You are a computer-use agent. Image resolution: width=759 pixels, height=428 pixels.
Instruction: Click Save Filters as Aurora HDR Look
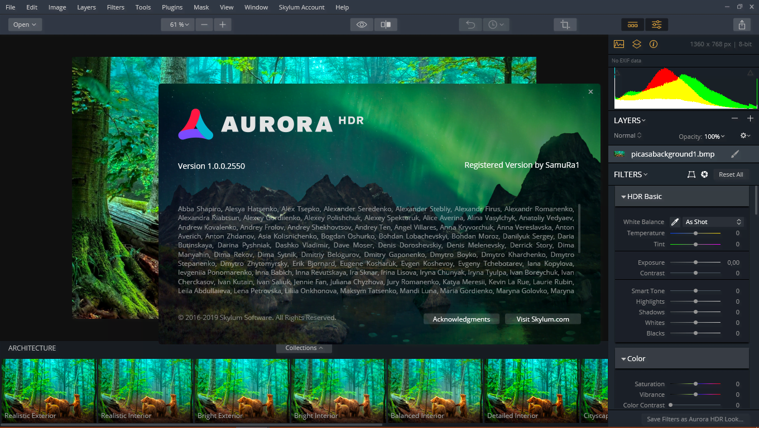(695, 419)
